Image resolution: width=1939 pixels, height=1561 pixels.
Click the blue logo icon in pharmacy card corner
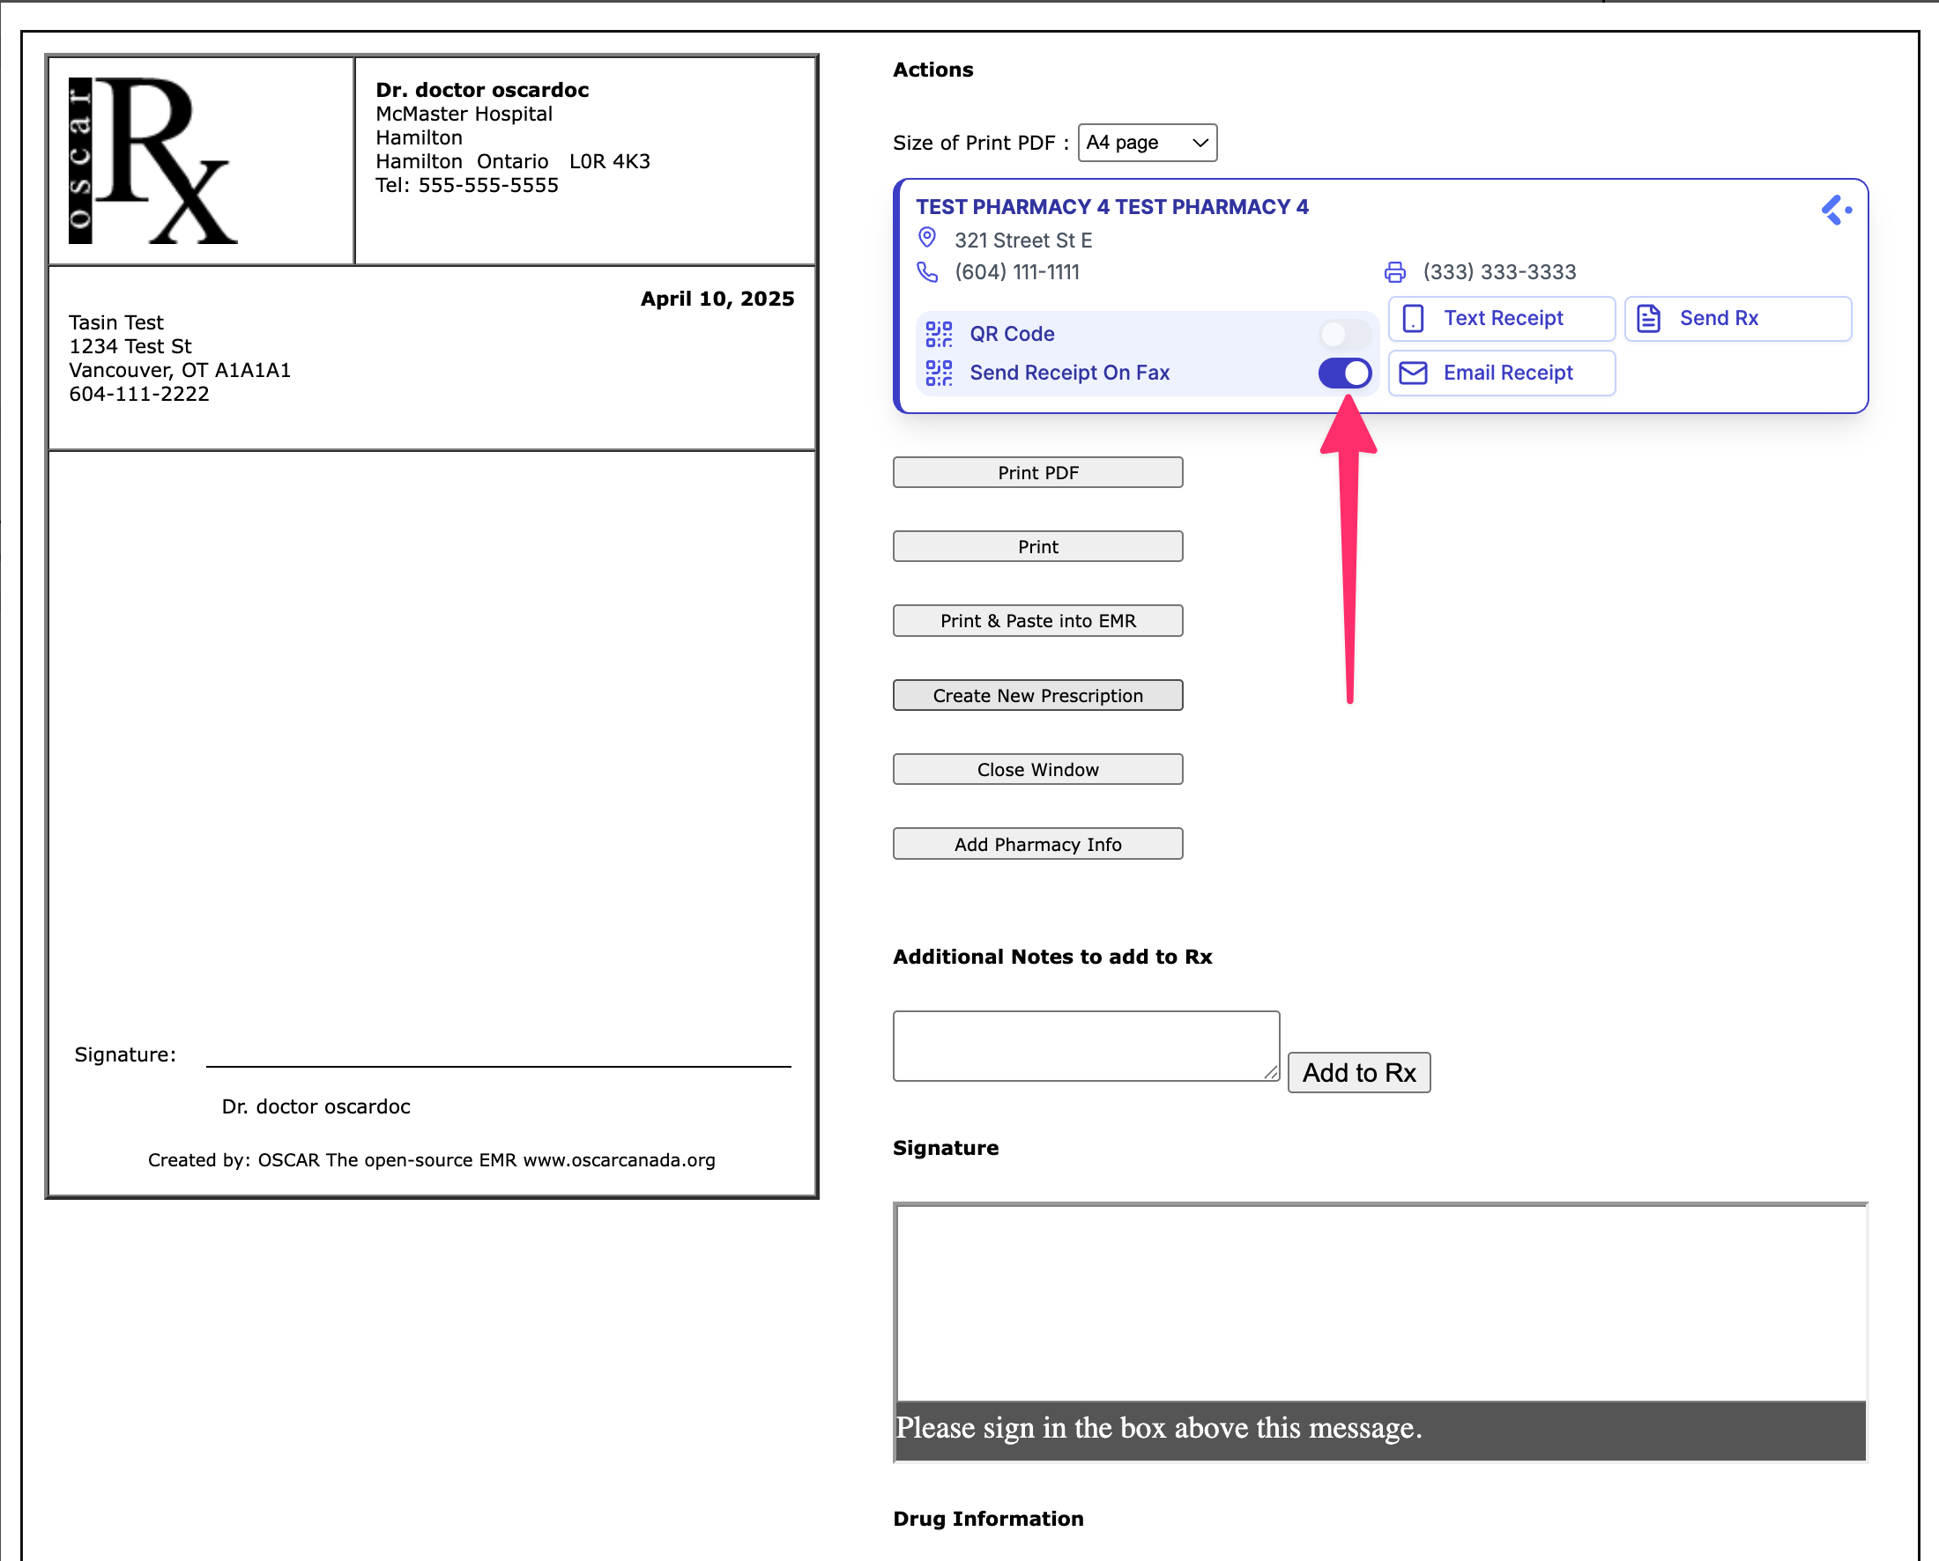(x=1836, y=211)
